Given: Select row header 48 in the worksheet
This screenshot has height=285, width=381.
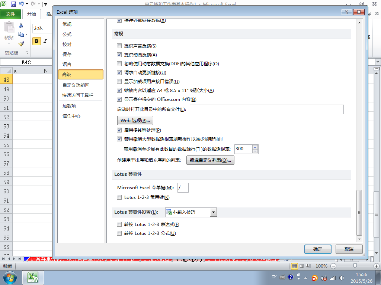Looking at the screenshot, I should [6, 79].
